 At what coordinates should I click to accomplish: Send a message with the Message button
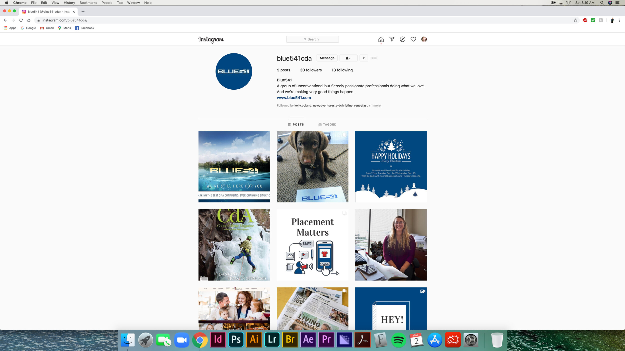(327, 58)
